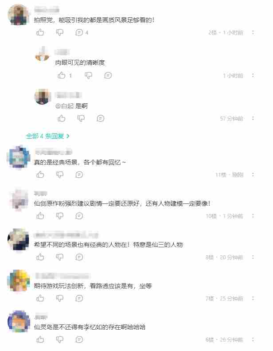Viewport: 273px width, 351px height.
Task: Click the @白起 mention link
Action: [x=65, y=106]
